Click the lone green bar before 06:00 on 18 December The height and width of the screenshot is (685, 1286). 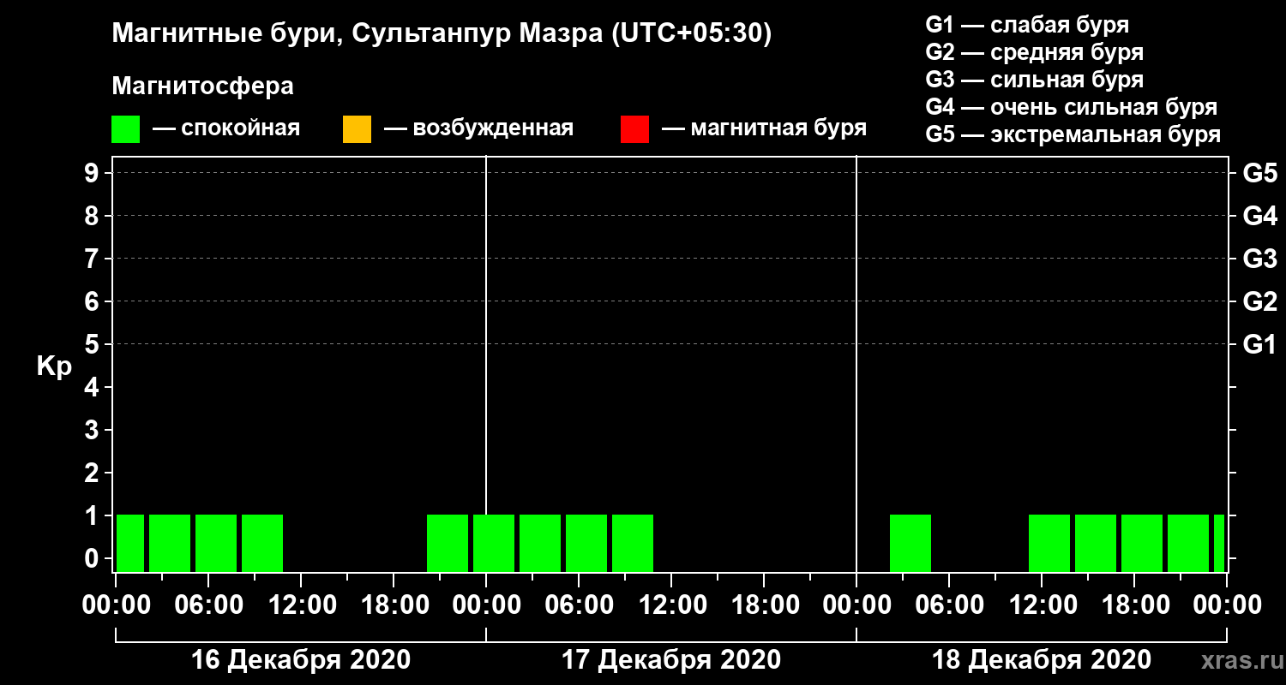click(910, 543)
